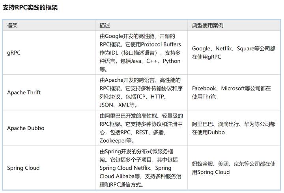The image size is (284, 193).
Task: Click the 典型使用案例 column header
Action: click(207, 25)
